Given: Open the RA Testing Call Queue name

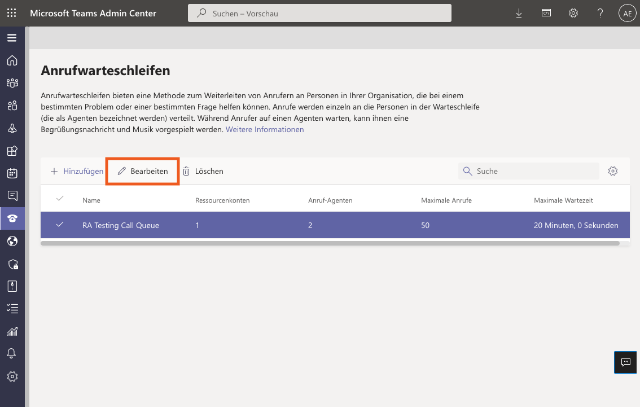Looking at the screenshot, I should [x=121, y=225].
